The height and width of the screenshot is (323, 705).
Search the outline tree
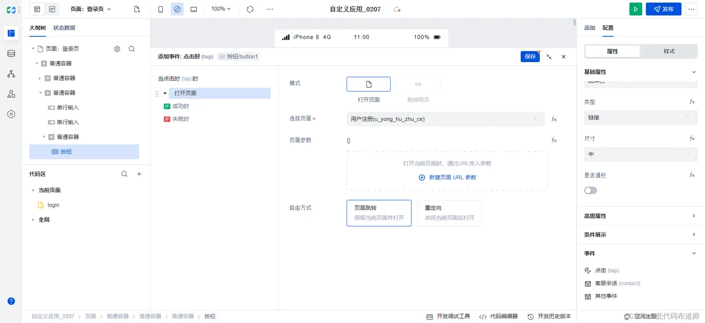click(131, 49)
